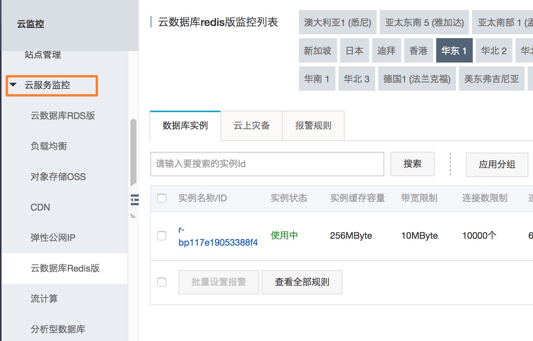Click the 应用分组 button
Viewport: 533px width, 341px height.
497,164
